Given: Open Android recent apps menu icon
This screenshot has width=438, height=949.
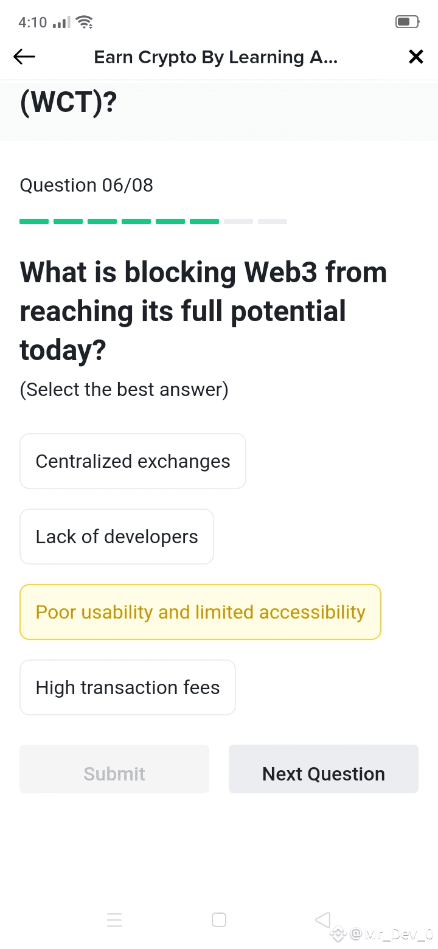Looking at the screenshot, I should click(114, 920).
